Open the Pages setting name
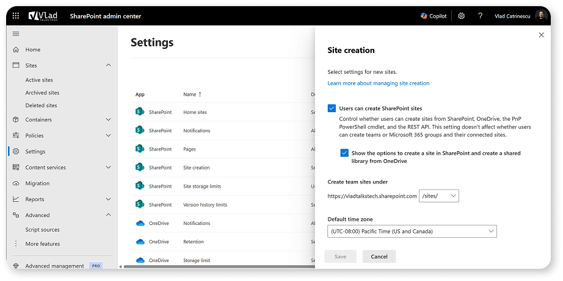Screen dimensions: 563x281 (189, 149)
